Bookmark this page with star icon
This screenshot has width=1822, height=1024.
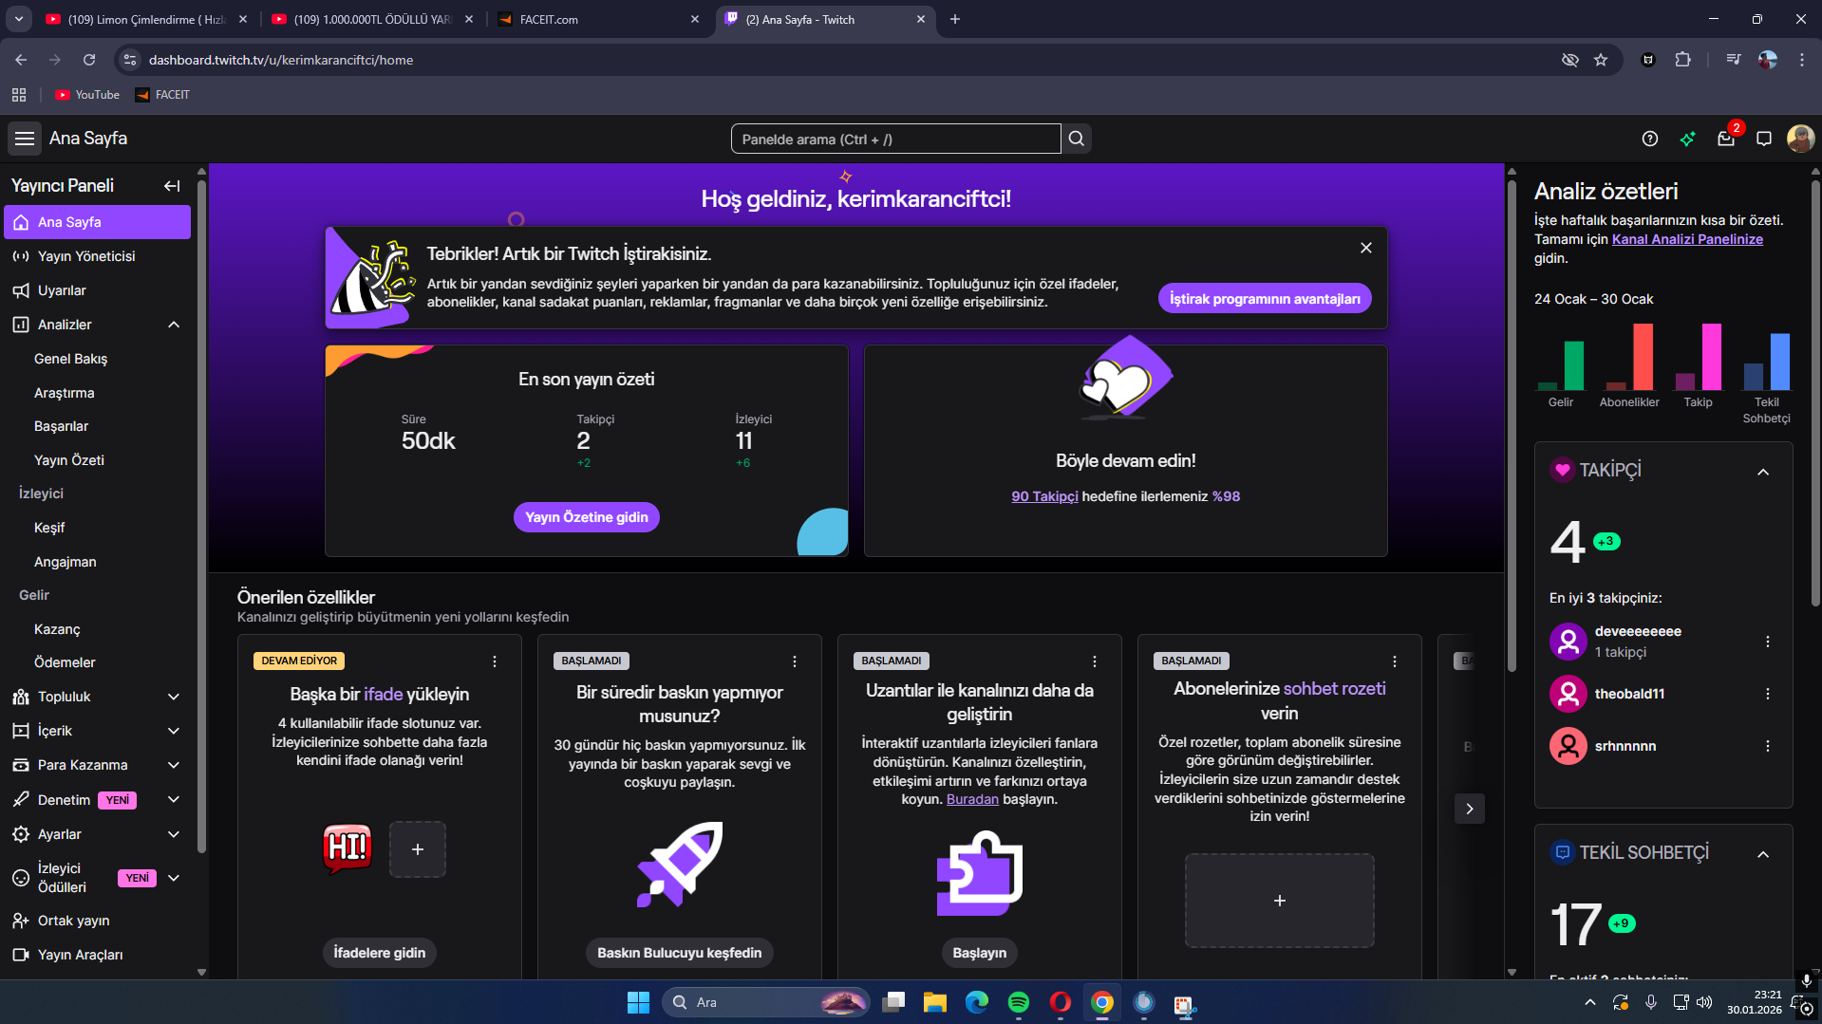pyautogui.click(x=1601, y=60)
